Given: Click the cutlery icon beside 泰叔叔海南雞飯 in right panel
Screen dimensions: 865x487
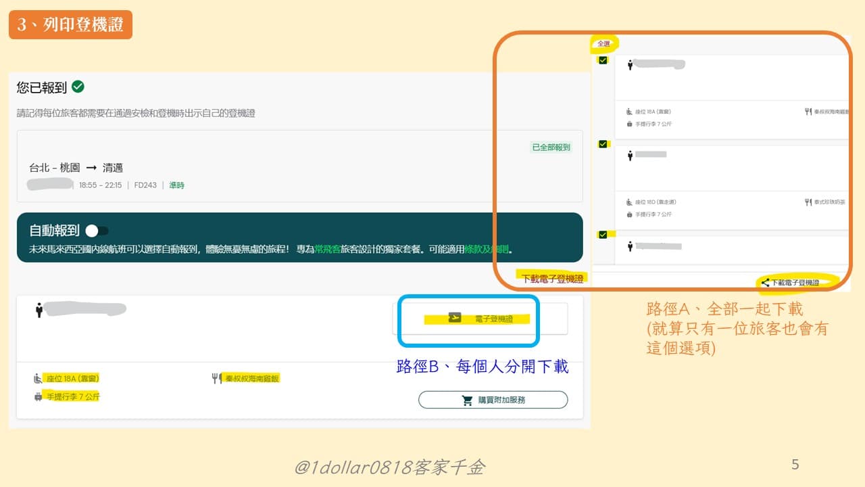Looking at the screenshot, I should click(x=808, y=112).
